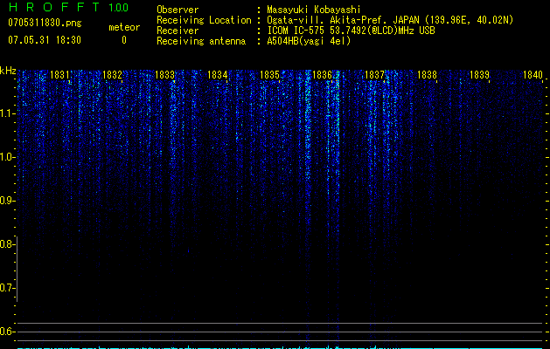
Task: Click the 1.1 kHz axis label
Action: coord(7,113)
